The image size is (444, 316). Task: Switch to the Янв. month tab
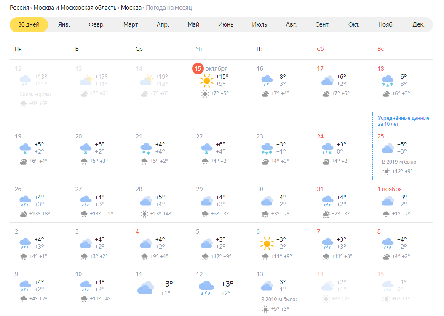(64, 24)
